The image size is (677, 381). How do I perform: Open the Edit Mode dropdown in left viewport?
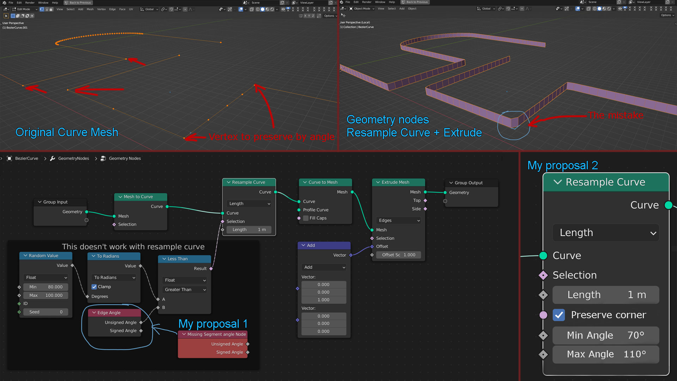coord(25,9)
